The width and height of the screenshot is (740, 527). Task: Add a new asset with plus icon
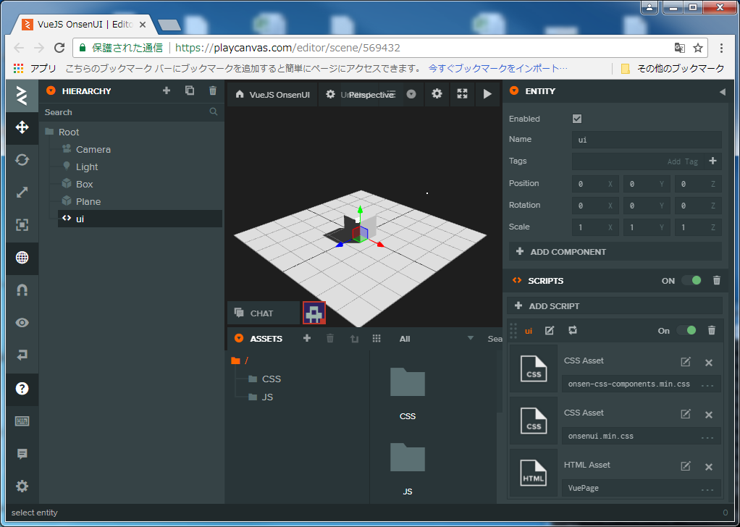pos(307,338)
